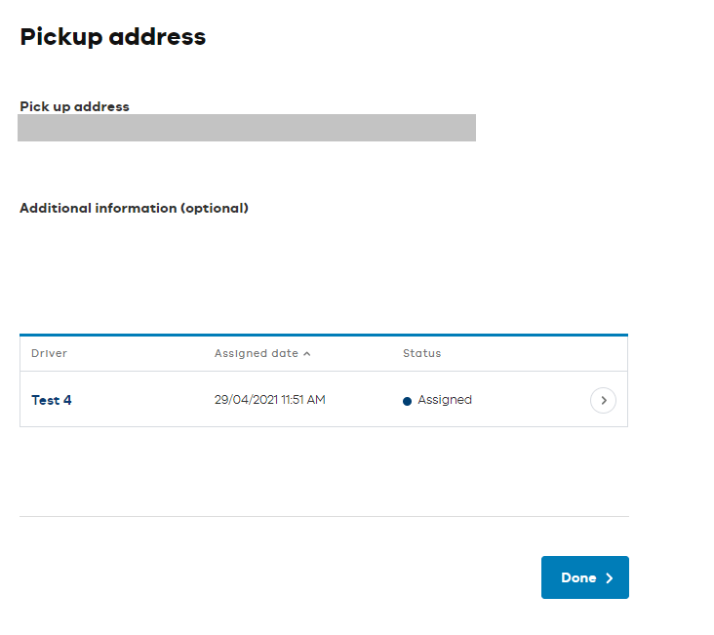
Task: Click the arrow icon inside Done button
Action: tap(610, 578)
